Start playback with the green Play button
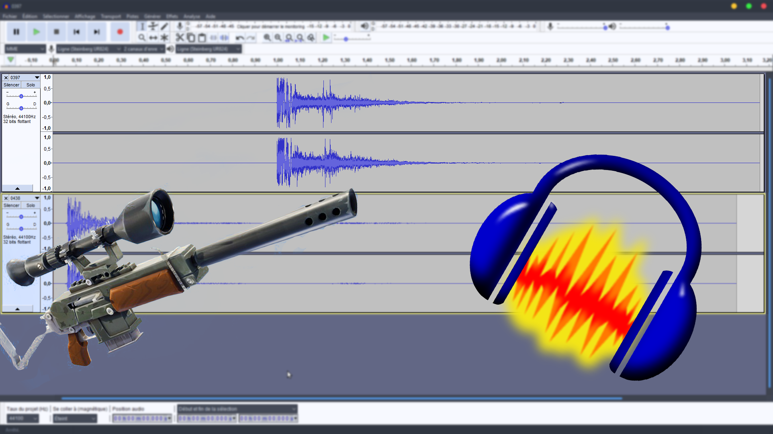 (x=37, y=32)
